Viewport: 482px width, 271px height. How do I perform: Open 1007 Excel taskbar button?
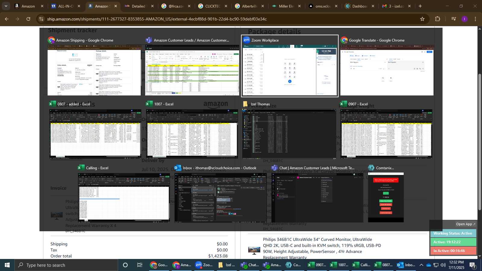(339, 265)
